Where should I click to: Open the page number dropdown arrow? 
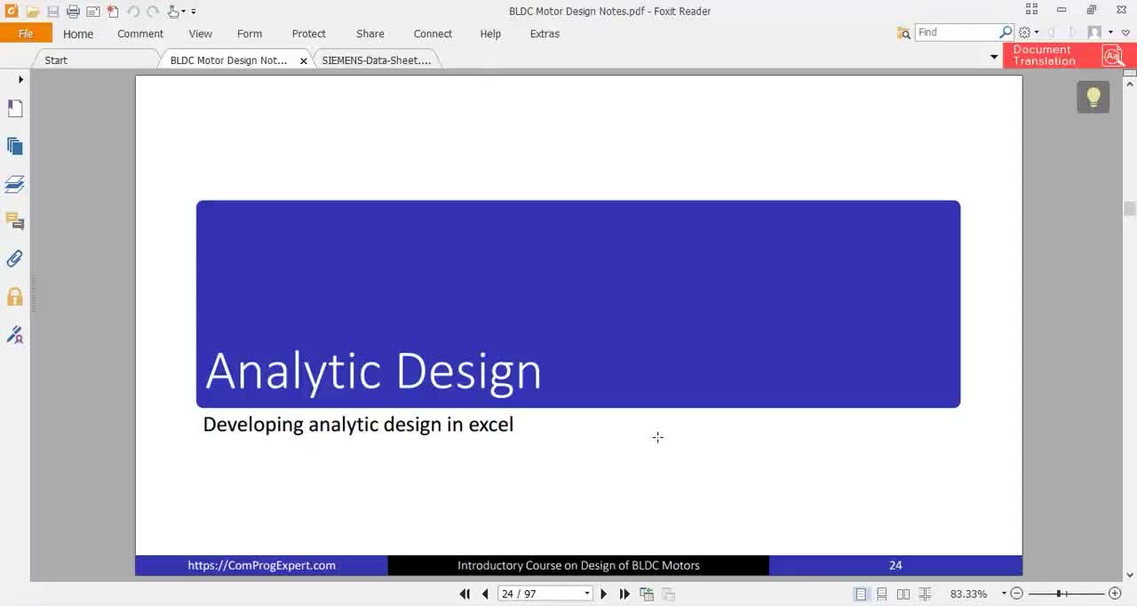point(587,594)
